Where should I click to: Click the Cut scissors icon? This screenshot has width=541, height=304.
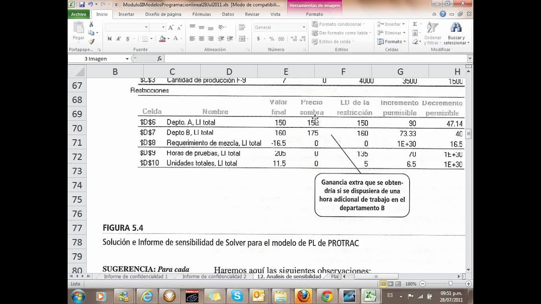(x=91, y=24)
